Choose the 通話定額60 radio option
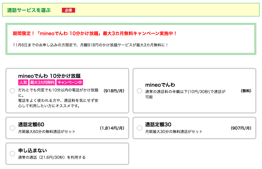This screenshot has height=169, width=262. 12,128
